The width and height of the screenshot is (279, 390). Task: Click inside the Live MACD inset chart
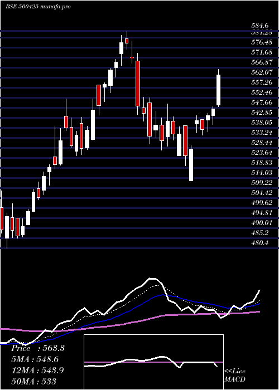click(153, 362)
